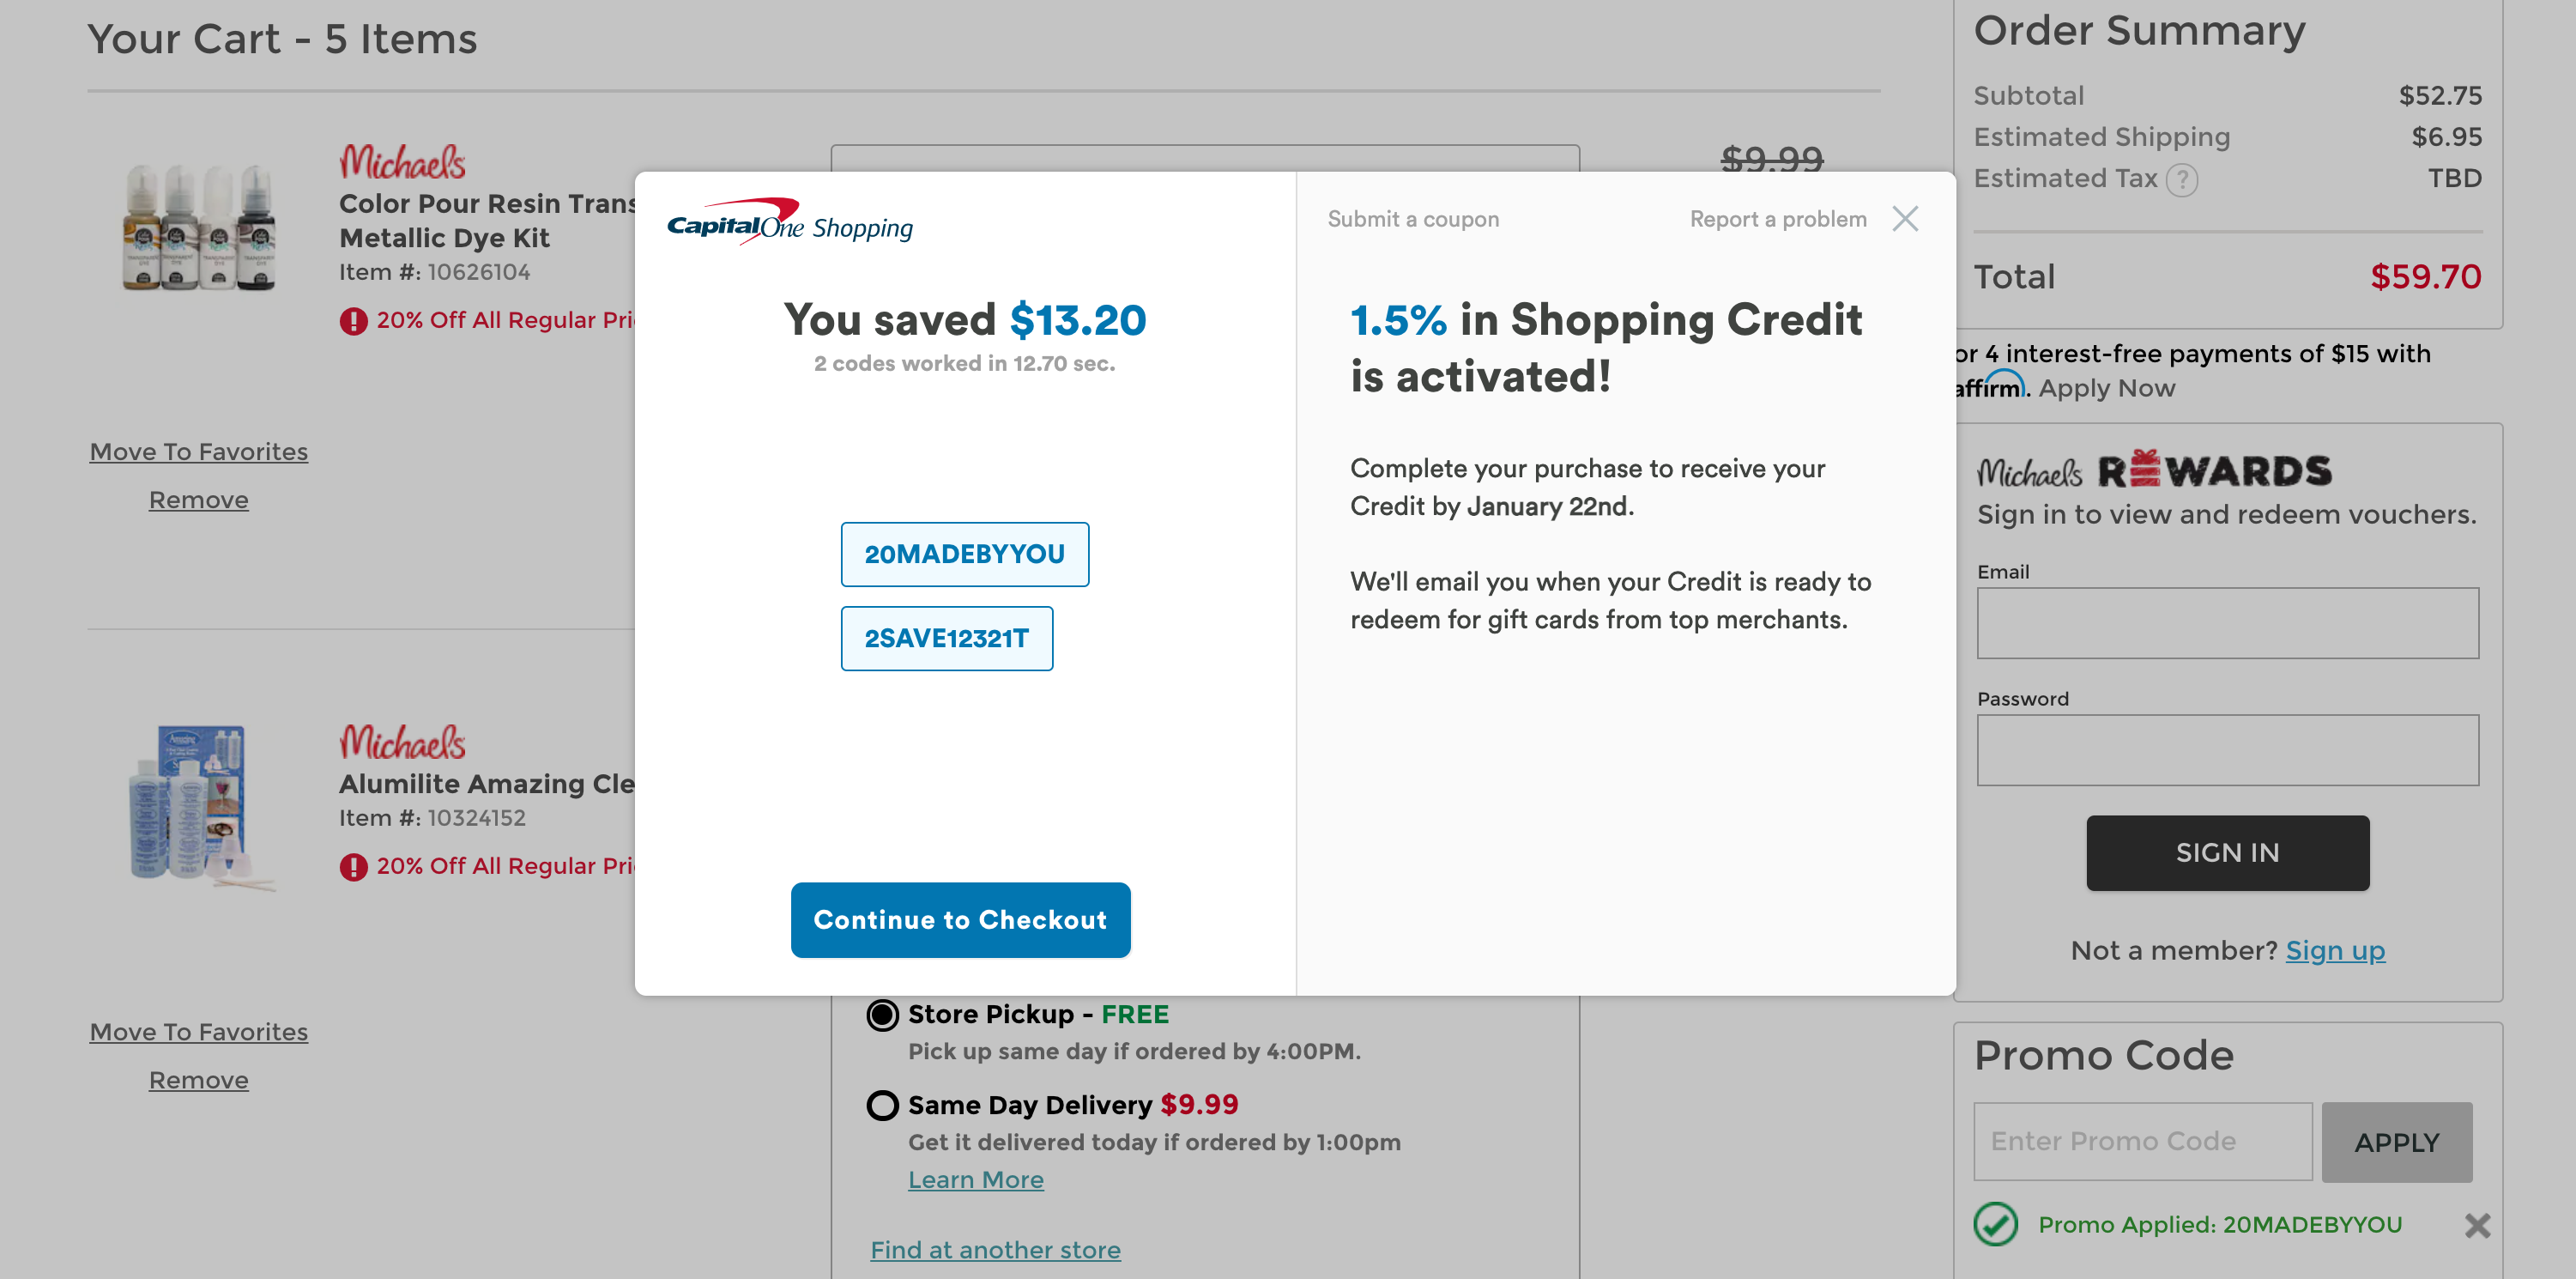Click the red alert icon on resin kit
Screen dimensions: 2576x1279
tap(353, 321)
